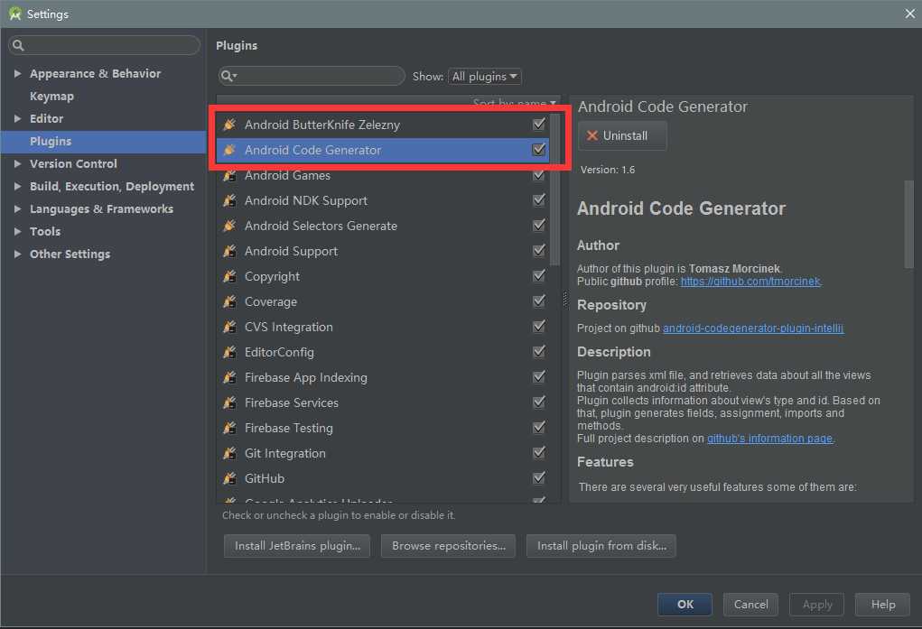
Task: Uncheck the GitHub plugin checkbox
Action: [538, 478]
